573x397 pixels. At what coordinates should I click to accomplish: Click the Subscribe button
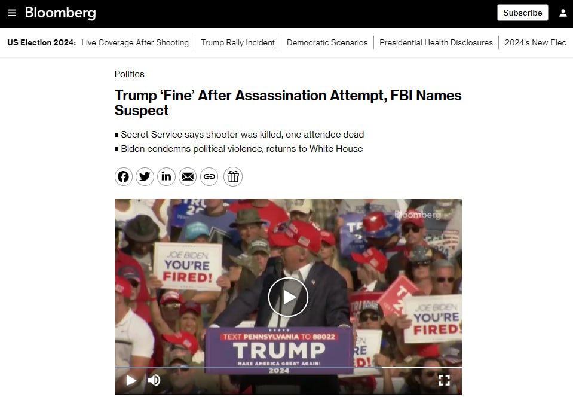[x=523, y=13]
